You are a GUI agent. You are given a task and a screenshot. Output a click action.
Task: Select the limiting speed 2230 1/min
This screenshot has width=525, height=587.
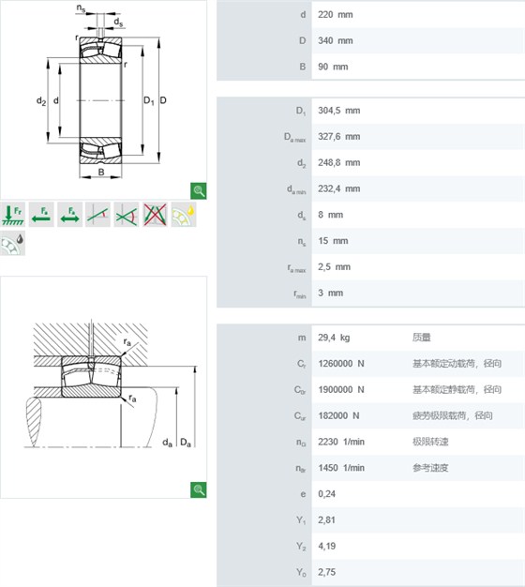tap(341, 442)
